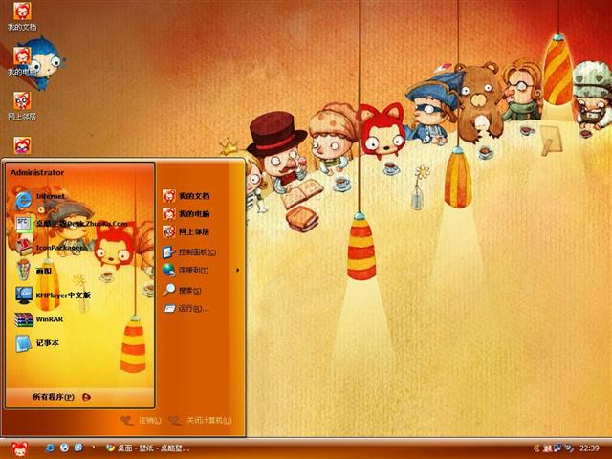Select the 我的文档 desktop icon
The height and width of the screenshot is (459, 612).
tap(22, 16)
